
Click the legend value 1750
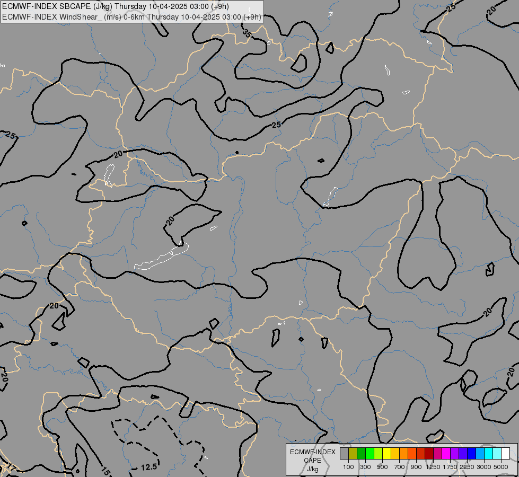click(450, 467)
